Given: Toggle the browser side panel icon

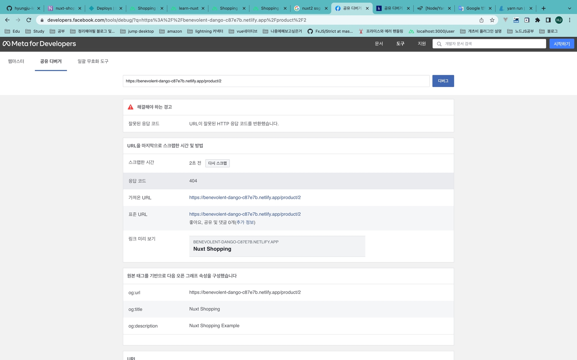Looking at the screenshot, I should tap(548, 20).
